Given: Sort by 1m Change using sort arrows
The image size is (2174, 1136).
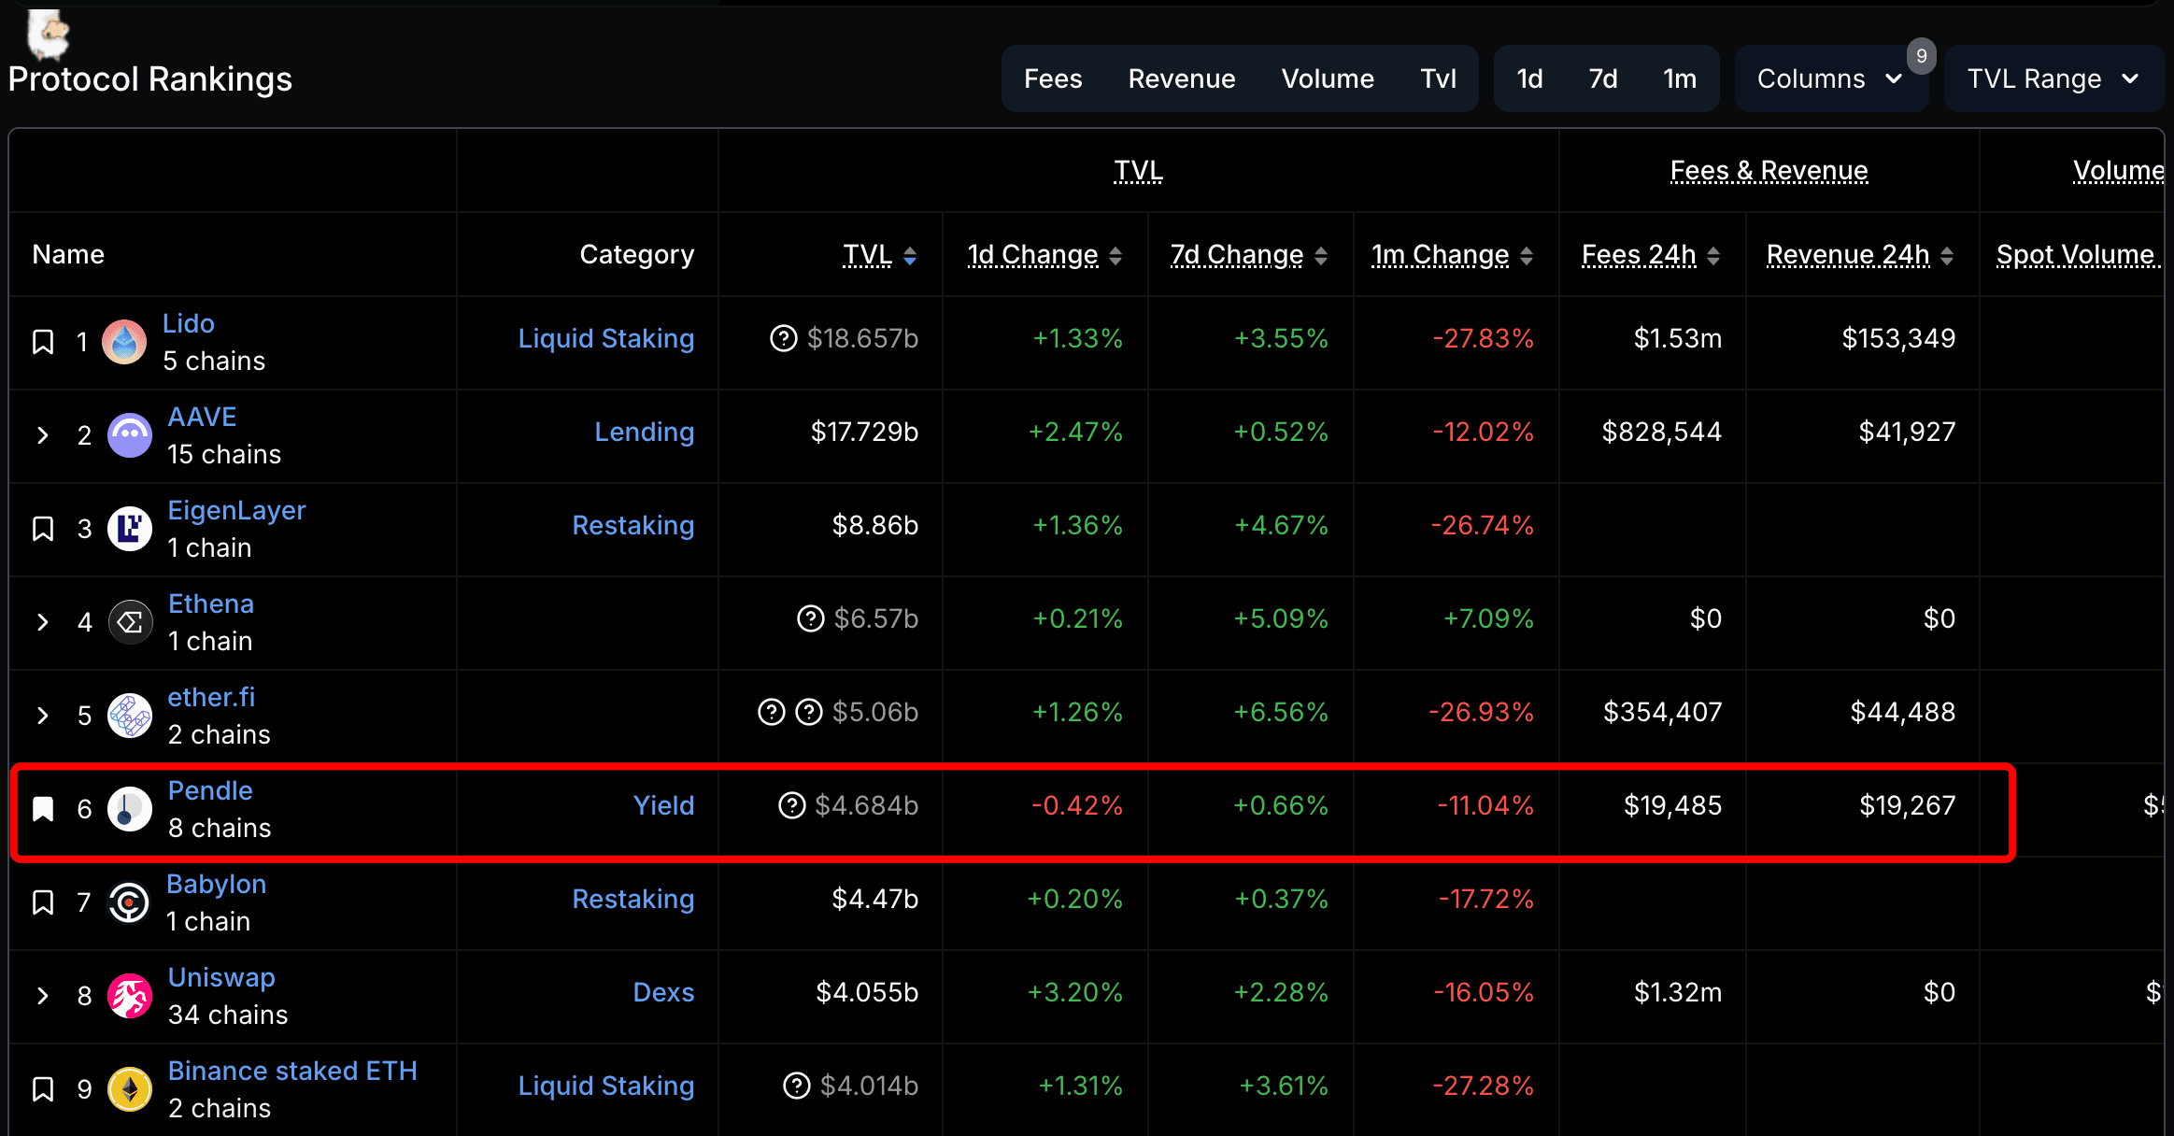Looking at the screenshot, I should [1527, 255].
